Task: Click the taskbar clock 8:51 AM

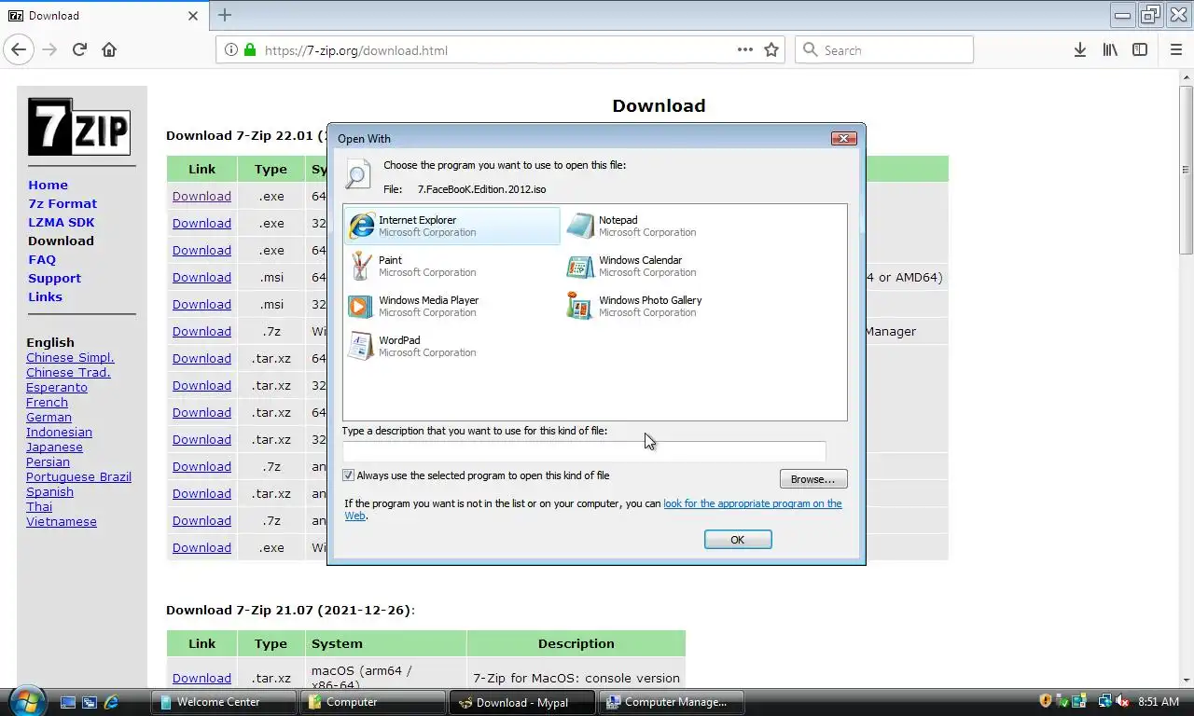Action: pos(1159,701)
